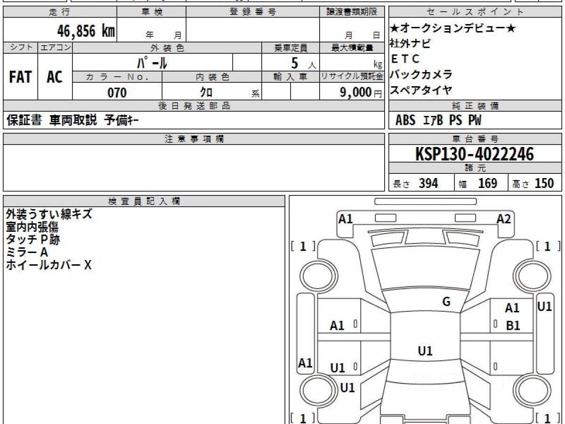Image resolution: width=565 pixels, height=424 pixels.
Task: Select the 注意事項欄 header
Action: pos(194,139)
